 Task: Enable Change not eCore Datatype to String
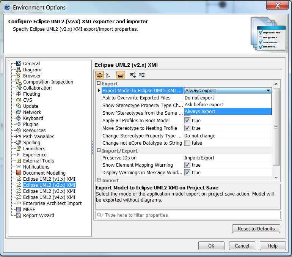click(x=187, y=143)
